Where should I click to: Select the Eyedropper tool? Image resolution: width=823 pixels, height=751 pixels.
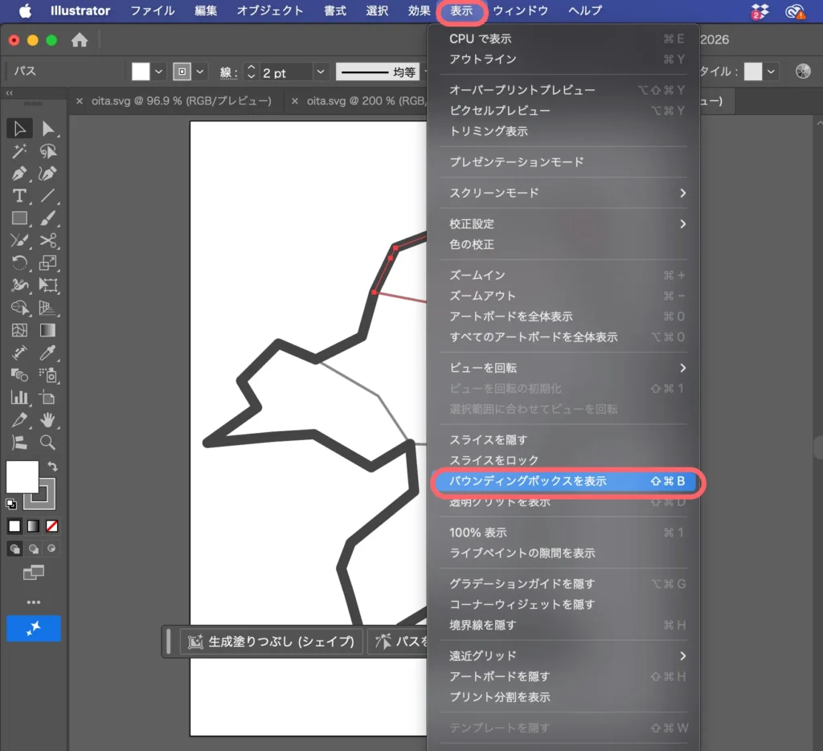[x=47, y=351]
